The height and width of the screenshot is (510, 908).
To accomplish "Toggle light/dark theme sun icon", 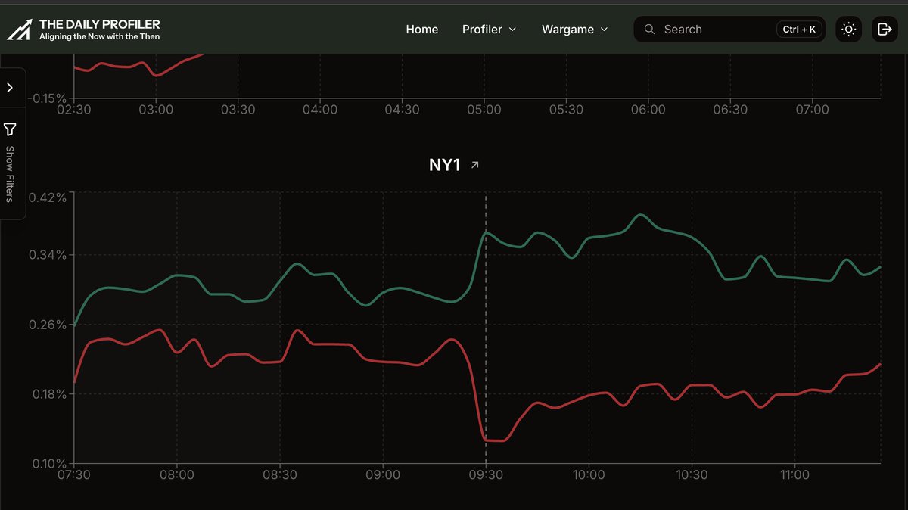I will coord(849,29).
